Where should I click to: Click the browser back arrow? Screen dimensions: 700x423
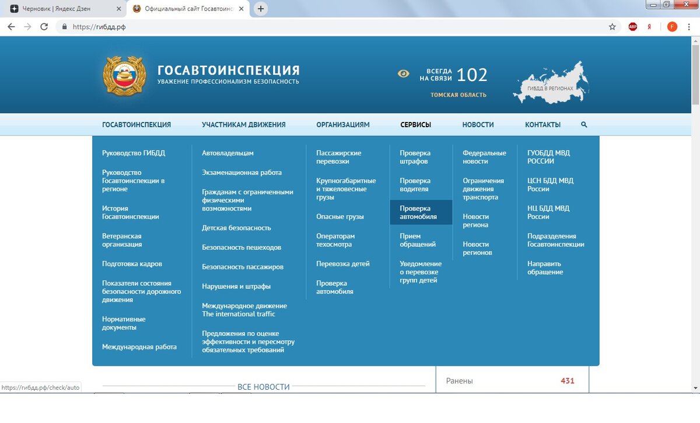[11, 27]
